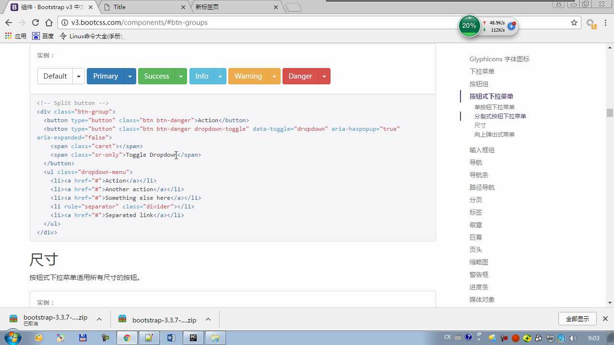The width and height of the screenshot is (614, 345).
Task: Open the 百度 bookmark
Action: pos(43,36)
